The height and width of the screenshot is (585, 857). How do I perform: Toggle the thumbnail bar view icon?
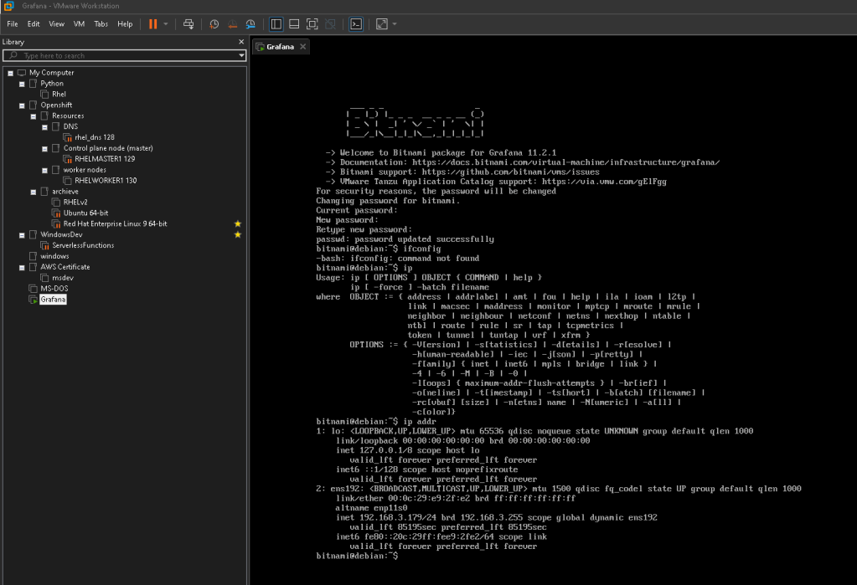coord(294,24)
